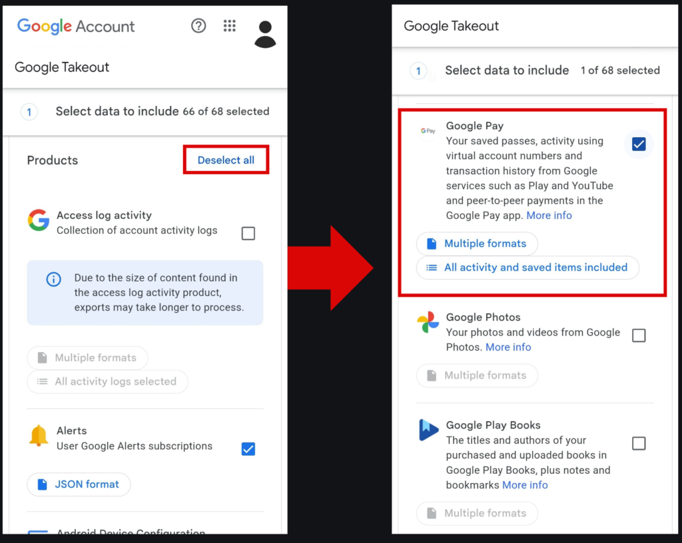Click Multiple formats under Google Photos

[477, 375]
